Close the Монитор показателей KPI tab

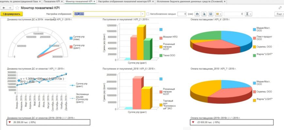94,2
